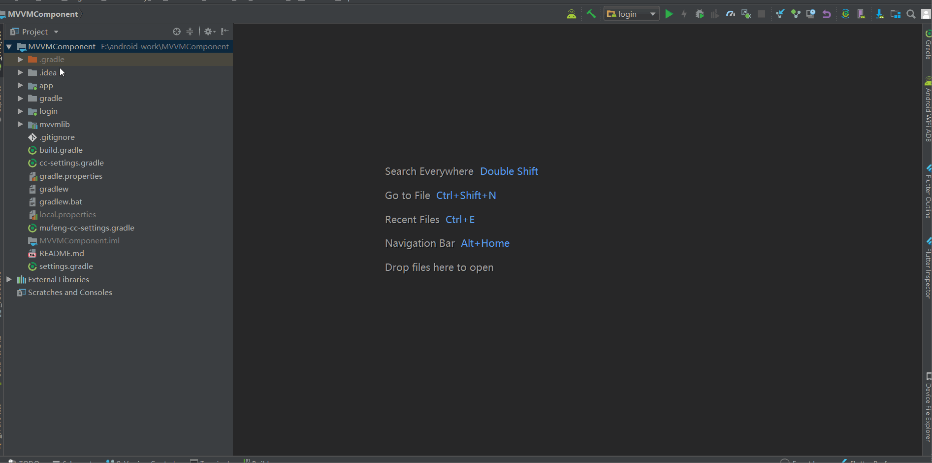
Task: Run the login configuration with play button
Action: [x=669, y=14]
